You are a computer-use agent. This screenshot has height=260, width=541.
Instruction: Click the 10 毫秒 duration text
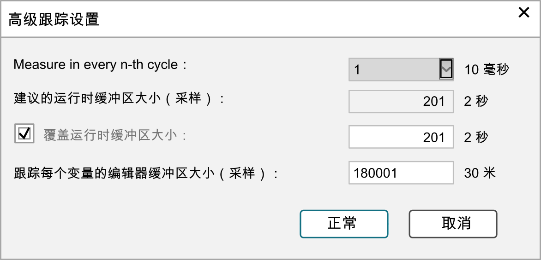pyautogui.click(x=487, y=69)
